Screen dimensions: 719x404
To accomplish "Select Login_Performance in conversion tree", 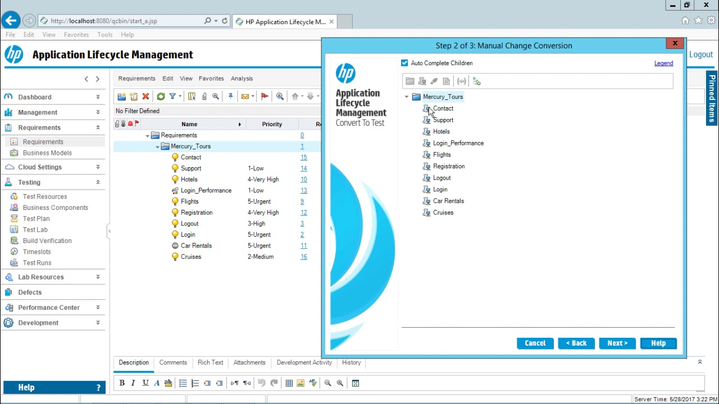I will (x=458, y=143).
